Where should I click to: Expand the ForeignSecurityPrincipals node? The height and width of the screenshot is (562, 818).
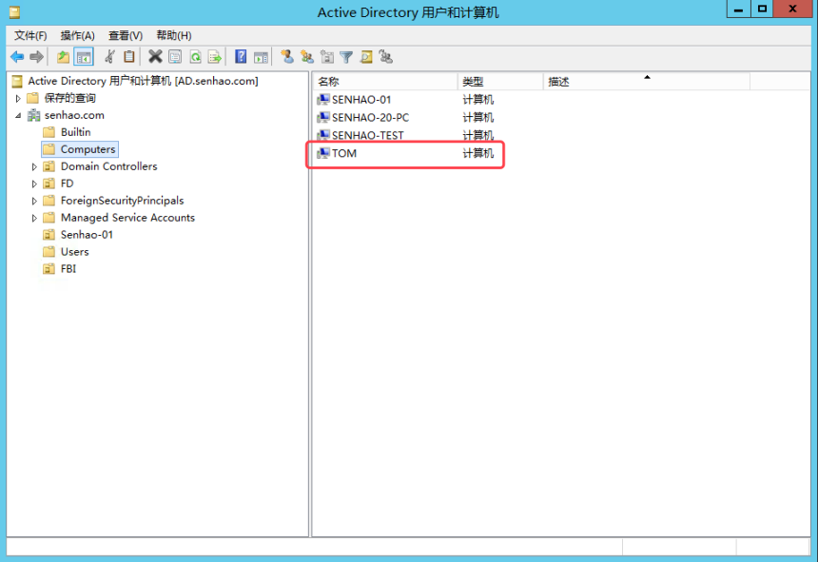(x=34, y=202)
